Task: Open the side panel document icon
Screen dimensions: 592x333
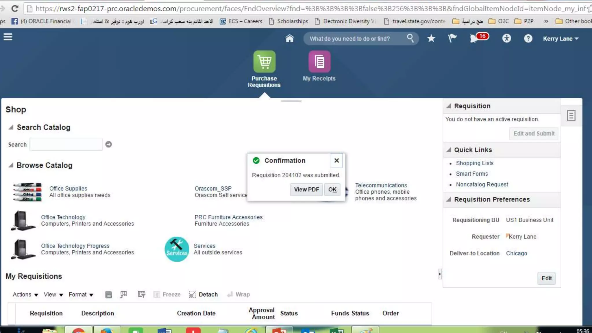Action: pyautogui.click(x=571, y=116)
